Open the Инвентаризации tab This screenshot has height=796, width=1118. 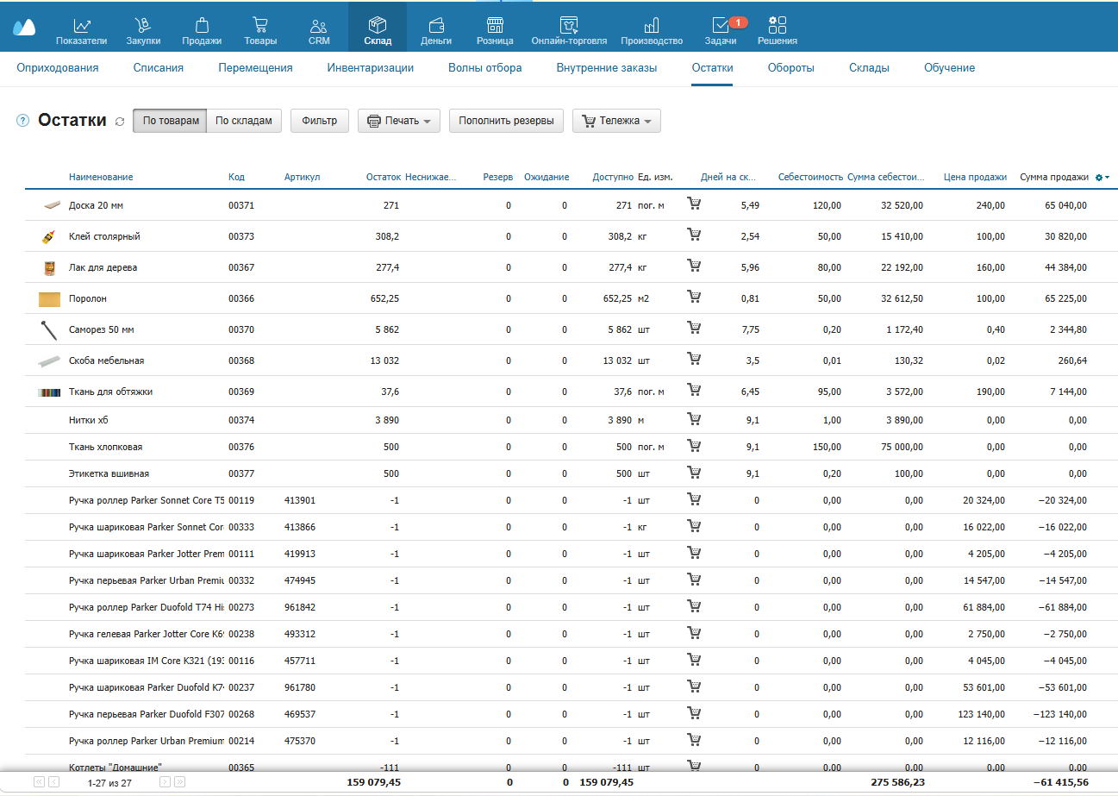(x=371, y=67)
